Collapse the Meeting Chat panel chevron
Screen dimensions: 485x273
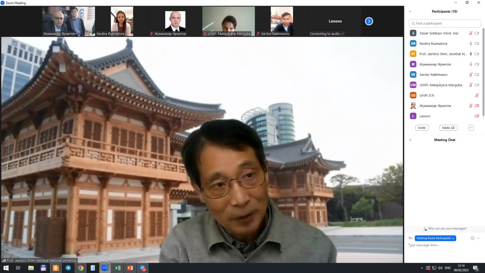(410, 140)
